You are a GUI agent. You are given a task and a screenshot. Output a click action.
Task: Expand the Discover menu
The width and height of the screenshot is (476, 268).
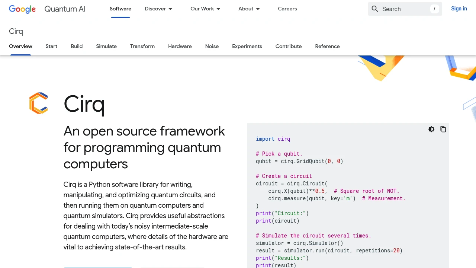click(158, 9)
